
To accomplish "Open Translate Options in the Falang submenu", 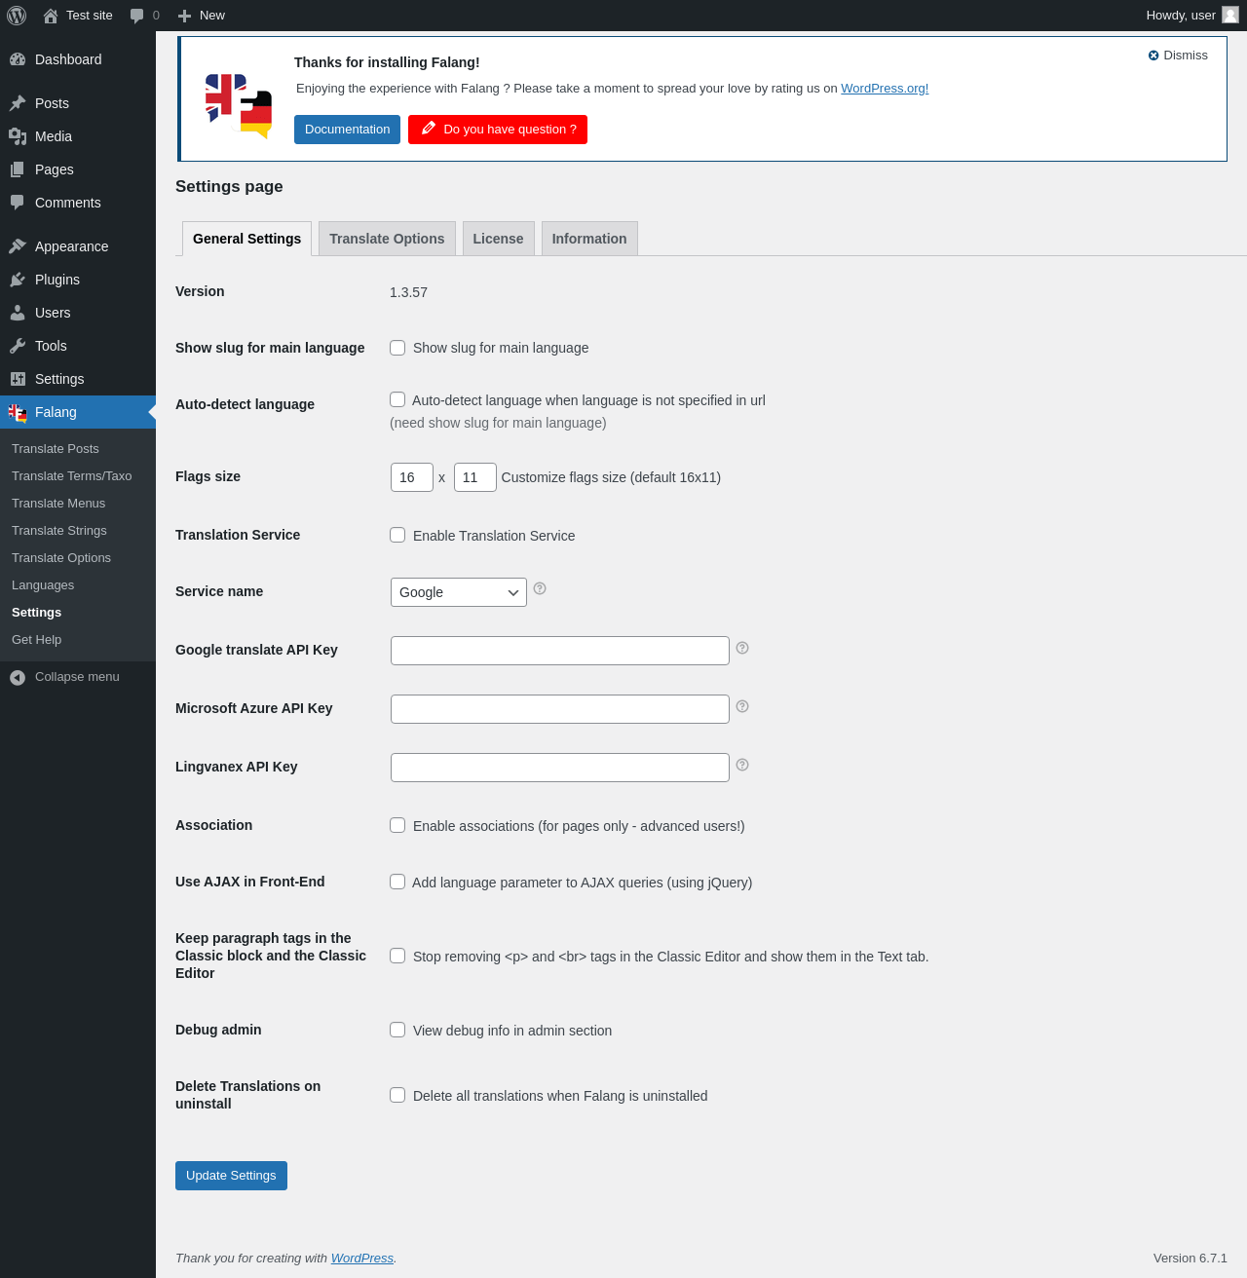I will pyautogui.click(x=61, y=558).
